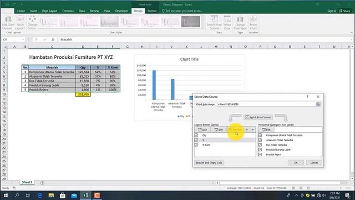Uncheck Produk Reject category
Image resolution: width=355 pixels, height=200 pixels.
(x=260, y=154)
